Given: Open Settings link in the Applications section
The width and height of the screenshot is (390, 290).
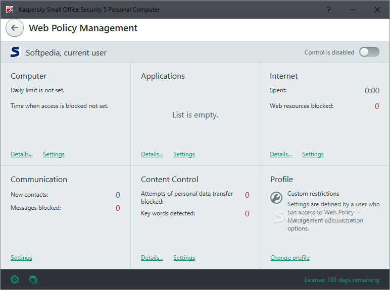Looking at the screenshot, I should tap(184, 154).
